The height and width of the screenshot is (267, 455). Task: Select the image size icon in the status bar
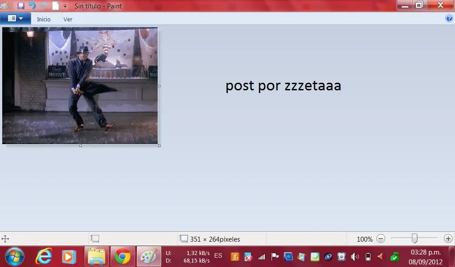(x=184, y=239)
